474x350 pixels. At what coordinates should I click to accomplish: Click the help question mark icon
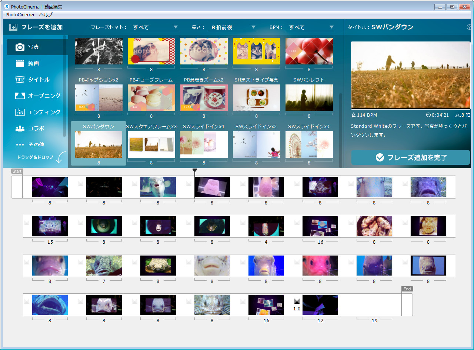469,27
